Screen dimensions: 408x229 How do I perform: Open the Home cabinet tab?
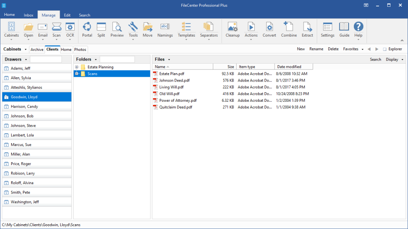click(x=66, y=49)
